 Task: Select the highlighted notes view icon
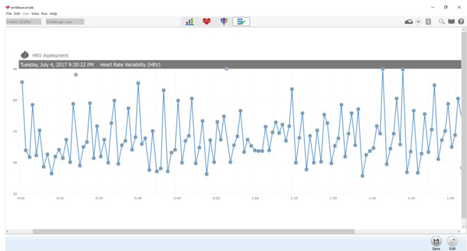(x=241, y=22)
